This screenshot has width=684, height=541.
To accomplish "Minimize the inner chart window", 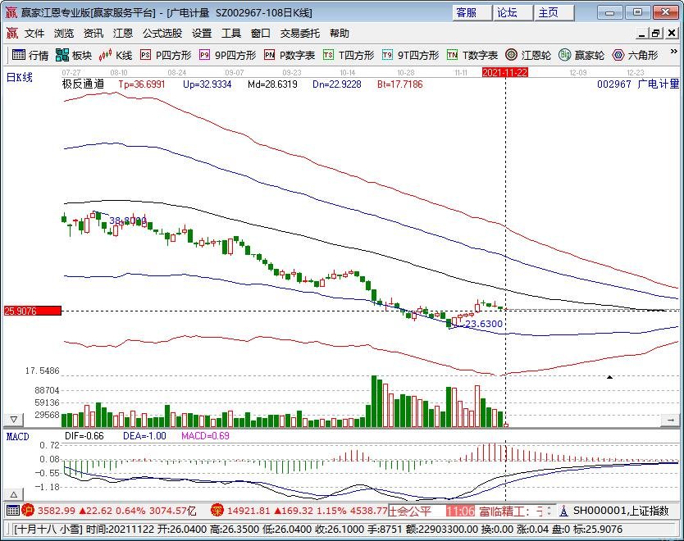I will click(641, 33).
